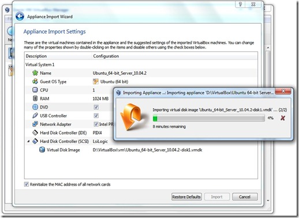This screenshot has width=299, height=218.
Task: Select the Virtual System 1 row
Action: pyautogui.click(x=141, y=65)
